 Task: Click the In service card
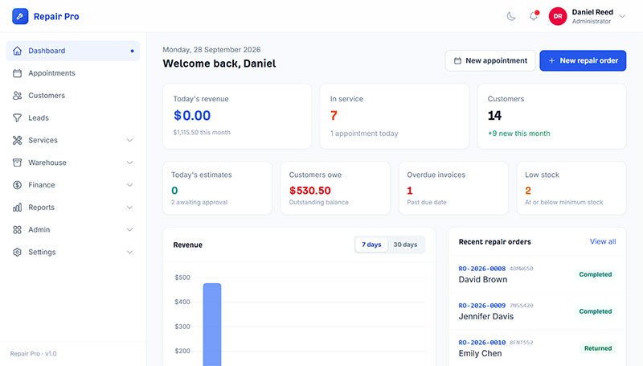[x=394, y=117]
